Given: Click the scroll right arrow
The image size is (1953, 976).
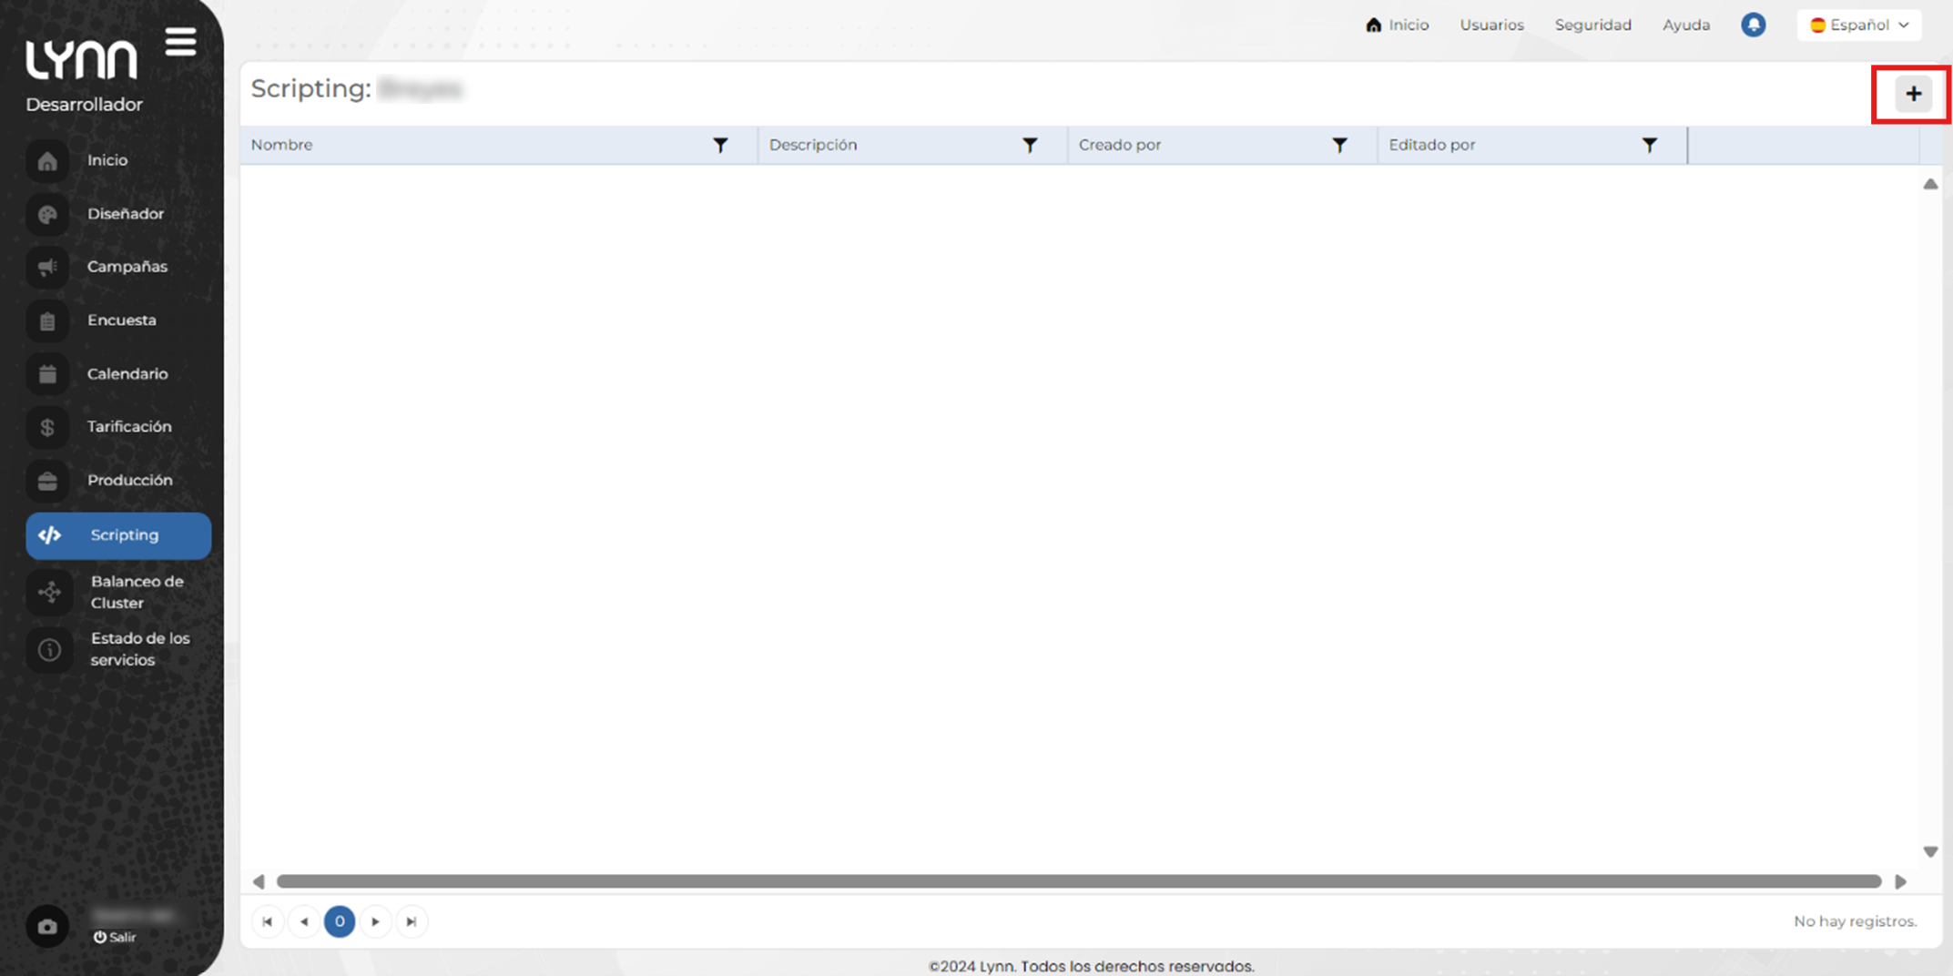Looking at the screenshot, I should 1901,881.
